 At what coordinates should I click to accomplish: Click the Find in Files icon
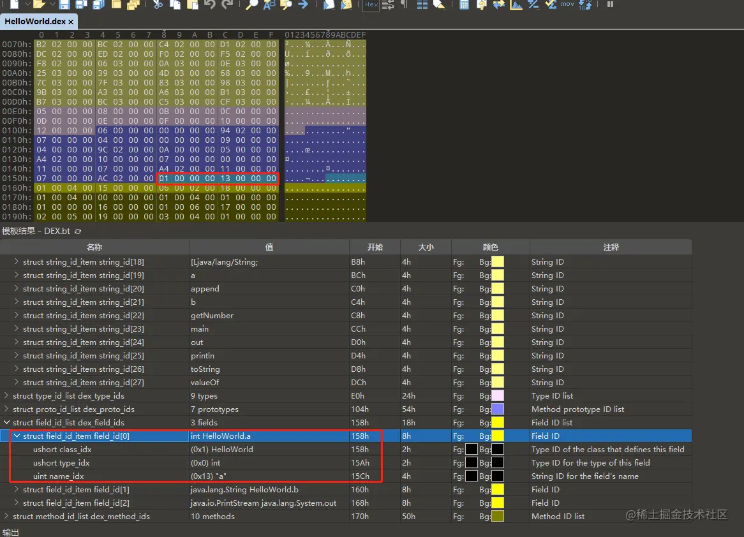click(x=286, y=4)
